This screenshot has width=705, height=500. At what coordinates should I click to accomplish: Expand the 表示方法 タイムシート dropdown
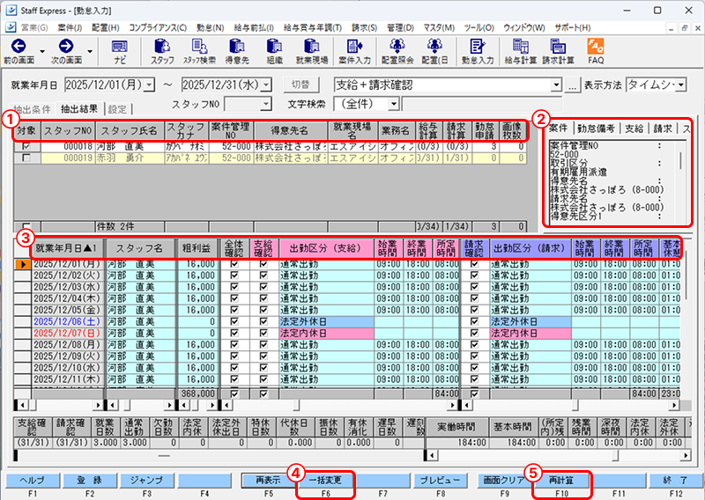click(681, 85)
